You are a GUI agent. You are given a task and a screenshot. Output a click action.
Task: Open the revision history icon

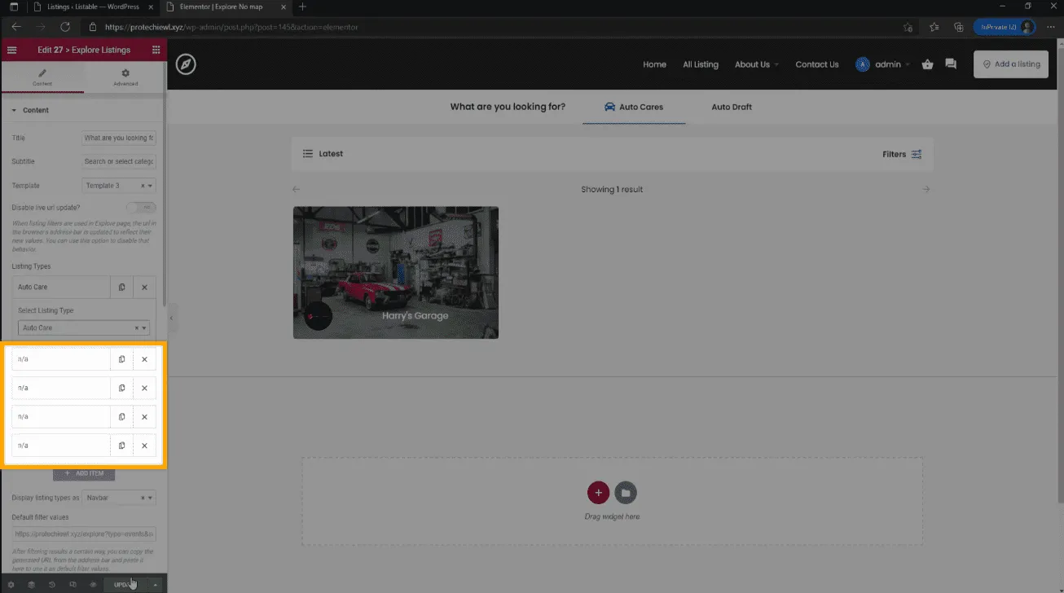tap(52, 584)
